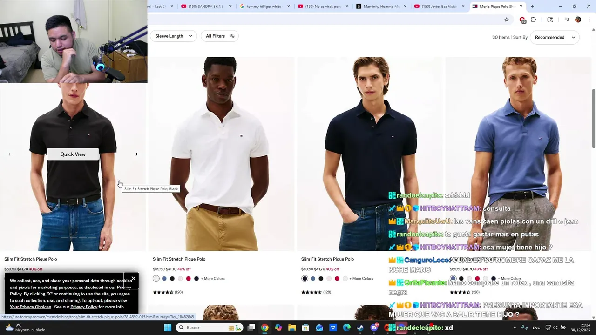Select the black swatch under the blue polo
This screenshot has width=596, height=335.
461,279
